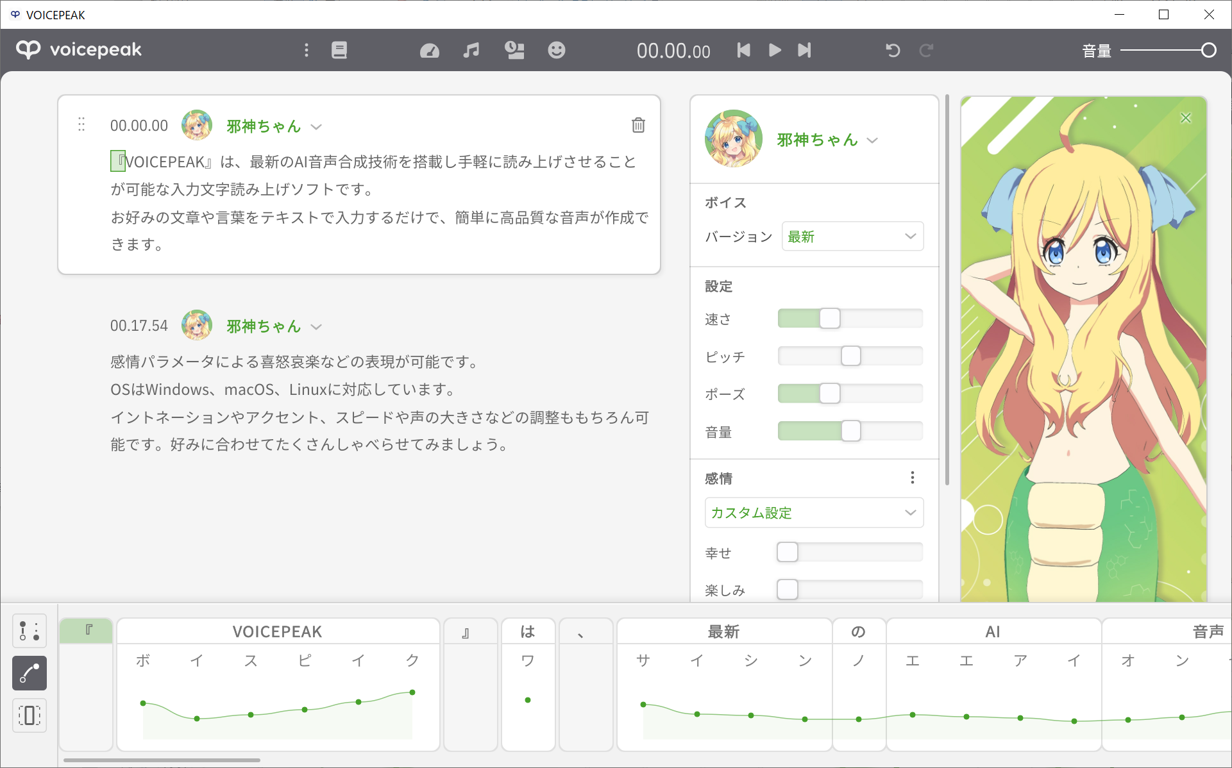Click the three-dot menu in the top toolbar
This screenshot has height=768, width=1232.
307,50
